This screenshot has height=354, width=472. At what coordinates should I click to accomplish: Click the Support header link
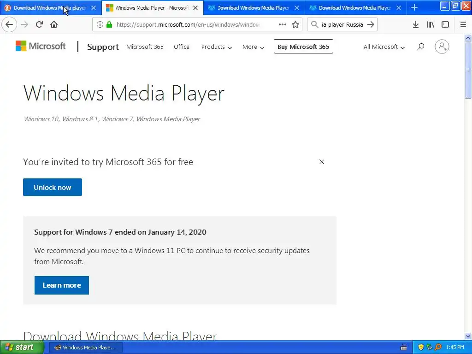tap(103, 47)
